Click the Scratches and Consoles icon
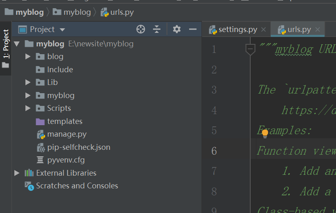This screenshot has width=336, height=213. tap(29, 186)
